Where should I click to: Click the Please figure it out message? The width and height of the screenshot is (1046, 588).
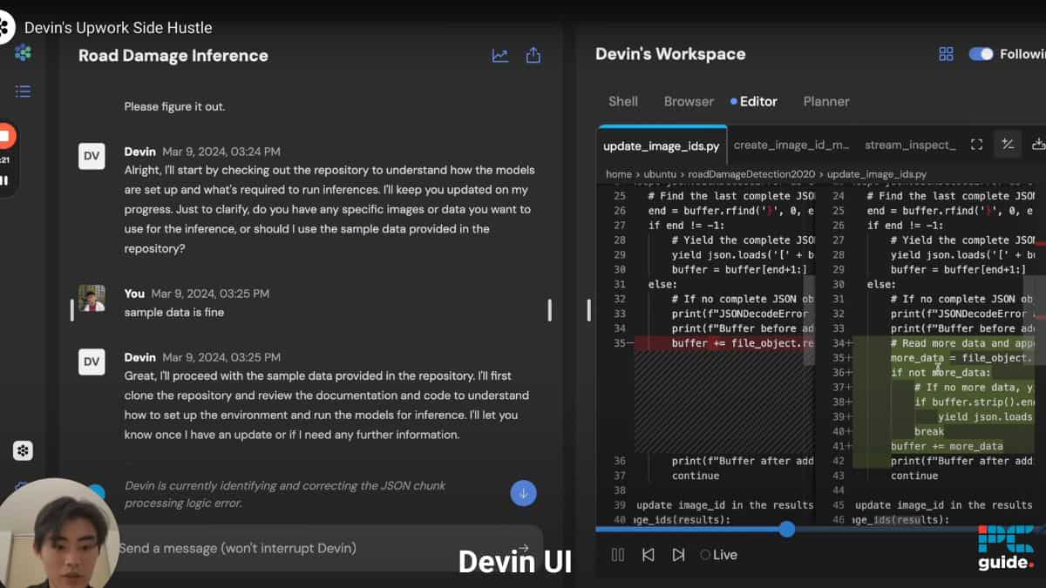pyautogui.click(x=174, y=106)
